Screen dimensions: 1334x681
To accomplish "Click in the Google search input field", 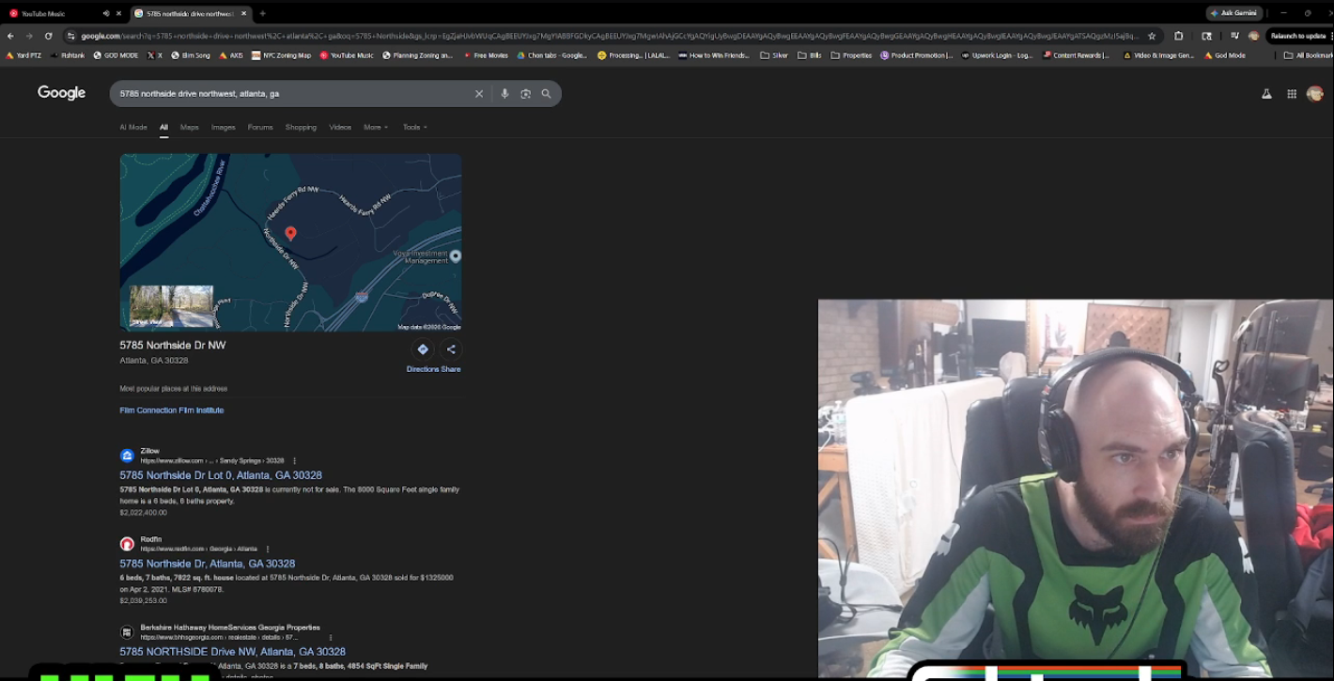I will point(291,94).
